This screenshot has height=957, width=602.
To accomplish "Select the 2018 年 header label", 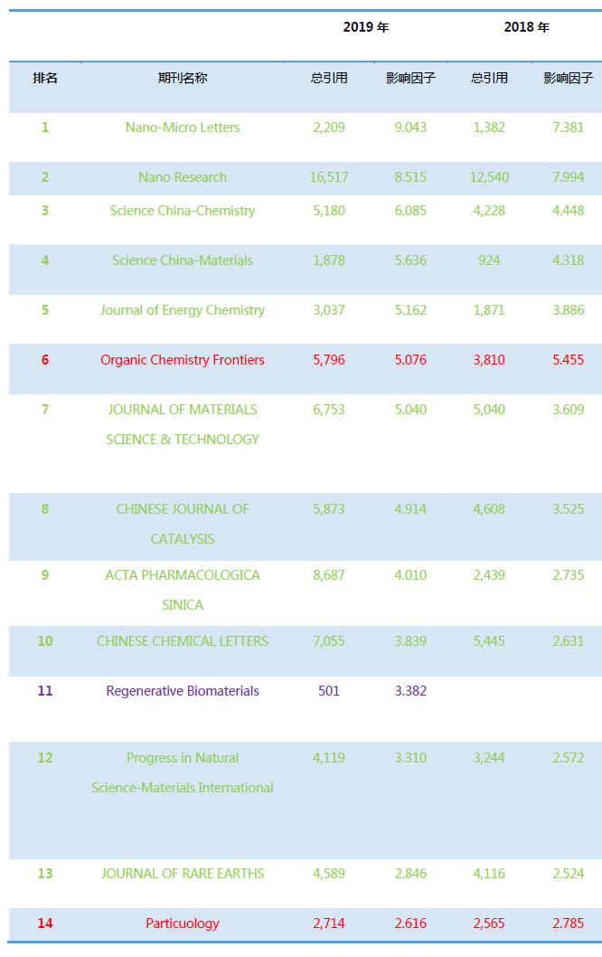I will click(527, 27).
